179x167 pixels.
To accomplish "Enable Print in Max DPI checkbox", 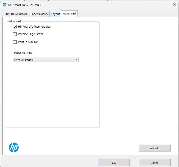I will 15,42.
